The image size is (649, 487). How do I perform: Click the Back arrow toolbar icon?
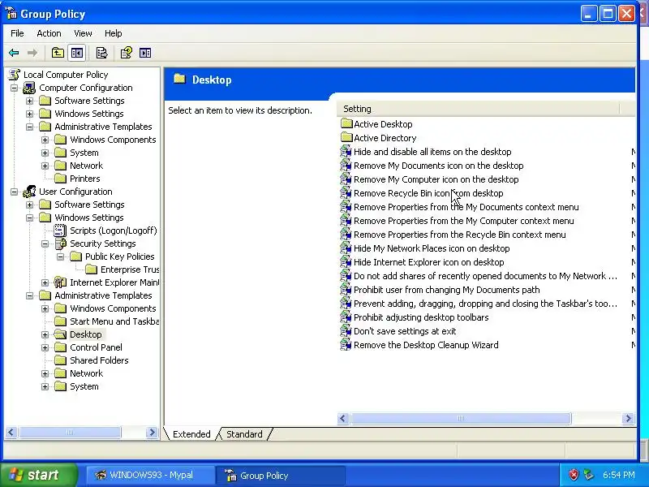(14, 53)
